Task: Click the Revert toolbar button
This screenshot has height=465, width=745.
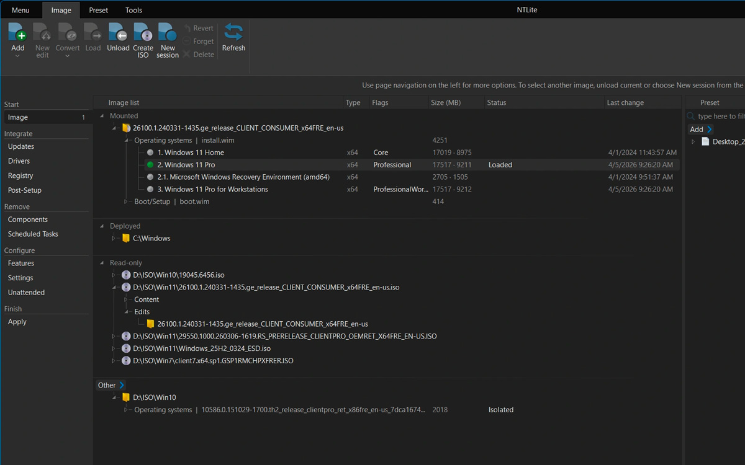Action: pos(198,28)
